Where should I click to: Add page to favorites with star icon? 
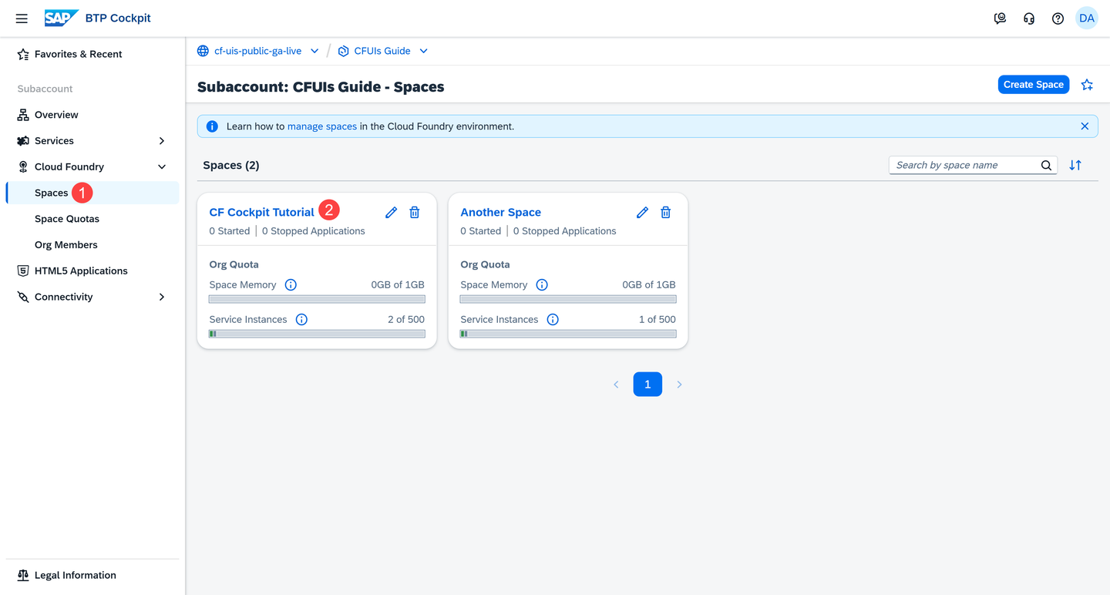click(1087, 85)
